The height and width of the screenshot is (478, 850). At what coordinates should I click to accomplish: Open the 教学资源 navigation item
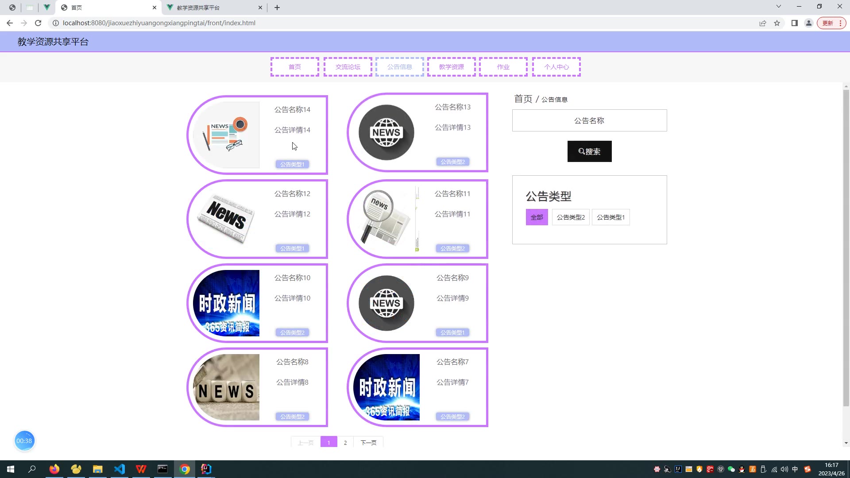coord(451,67)
